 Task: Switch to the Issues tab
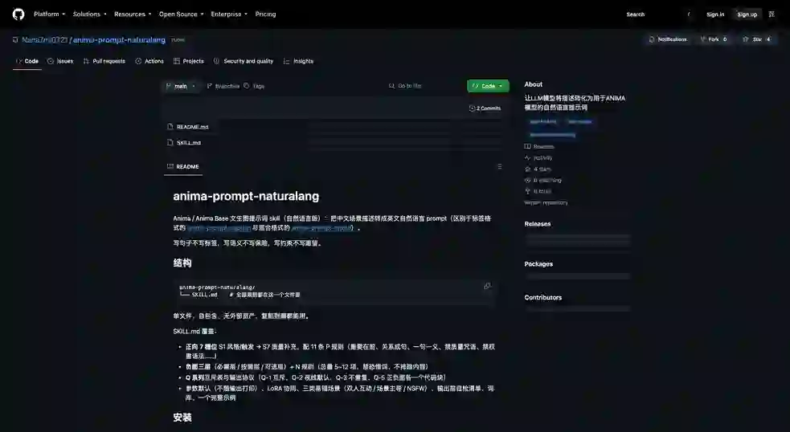pos(60,61)
